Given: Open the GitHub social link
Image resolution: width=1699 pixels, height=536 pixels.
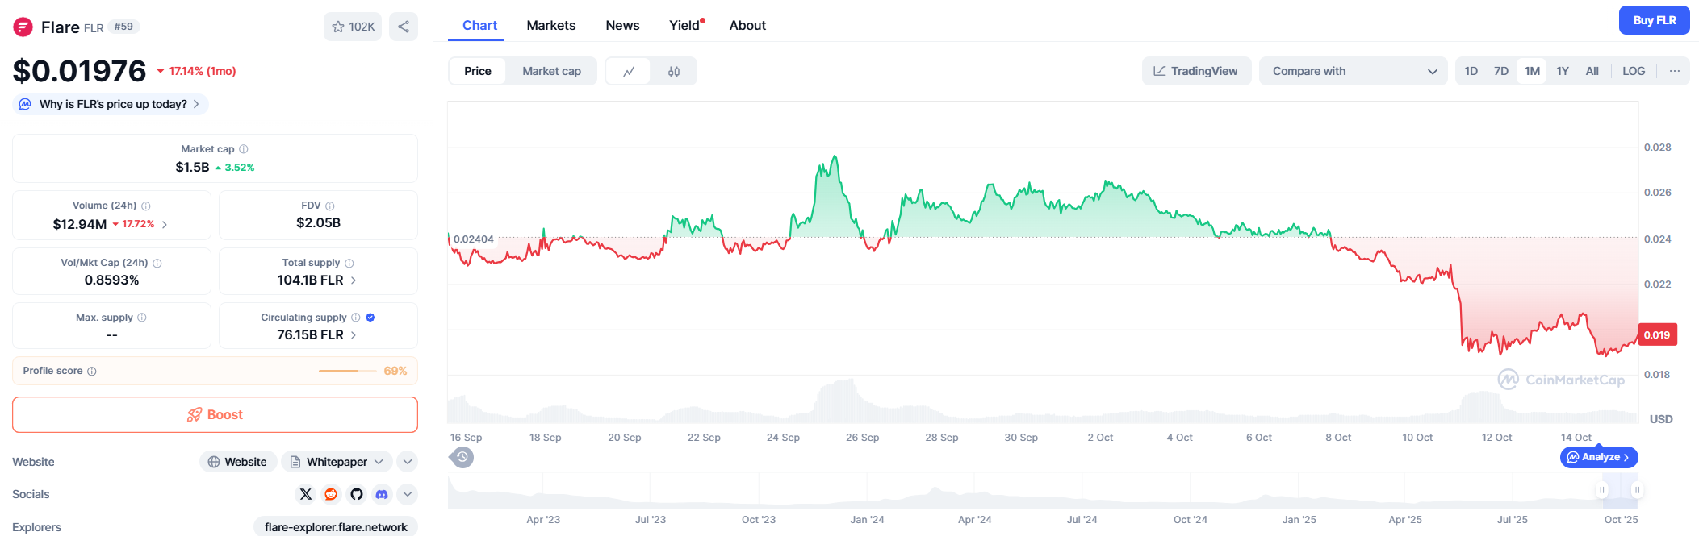Looking at the screenshot, I should [357, 494].
